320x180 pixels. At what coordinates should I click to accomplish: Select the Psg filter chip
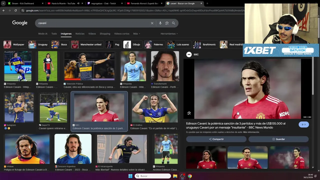(113, 44)
